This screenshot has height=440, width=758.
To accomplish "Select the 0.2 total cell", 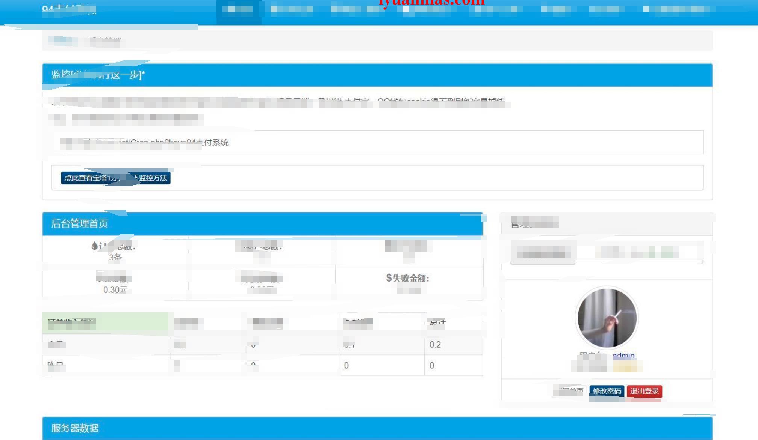I will click(x=435, y=345).
